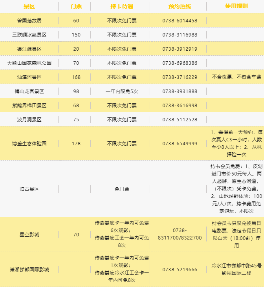Select the 三联峒冰泉景区 cell

click(29, 35)
